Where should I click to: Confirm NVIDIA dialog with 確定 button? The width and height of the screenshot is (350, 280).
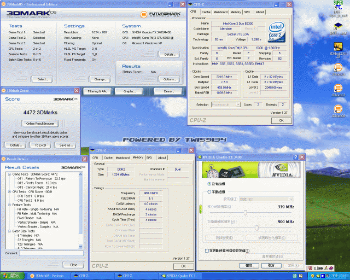pos(249,265)
